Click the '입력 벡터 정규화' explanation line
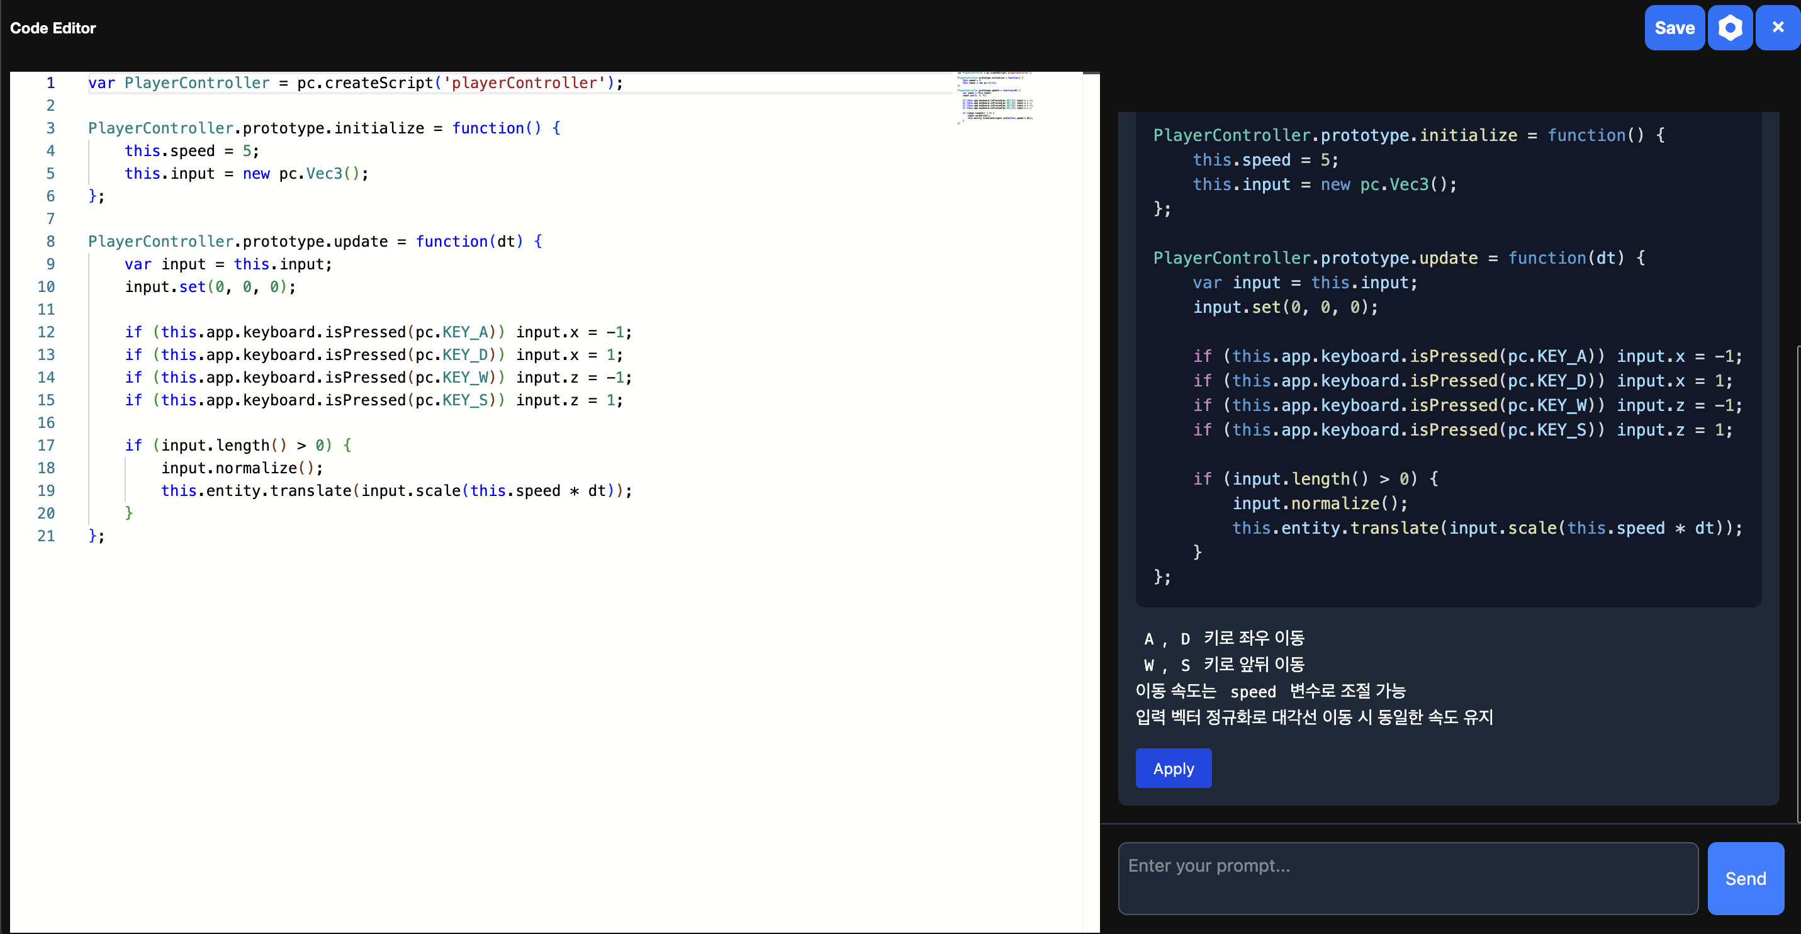This screenshot has height=934, width=1801. 1314,717
